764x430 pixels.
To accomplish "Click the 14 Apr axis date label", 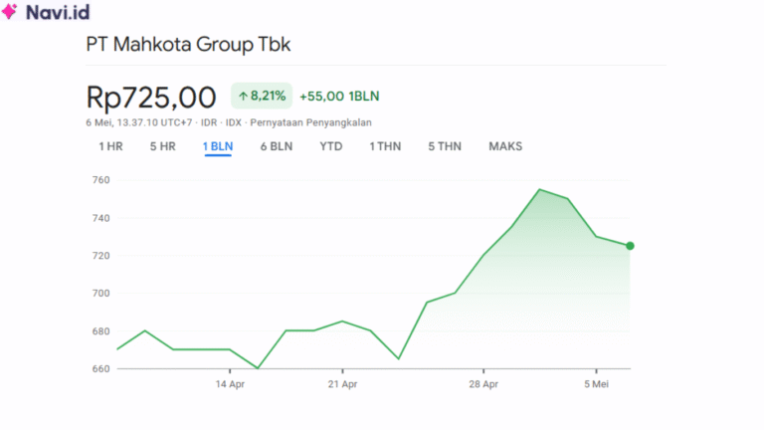I will (230, 384).
